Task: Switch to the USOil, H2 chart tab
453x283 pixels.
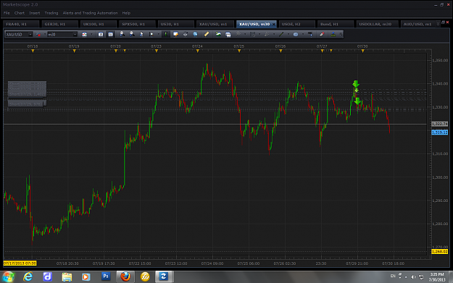Action: pos(296,24)
